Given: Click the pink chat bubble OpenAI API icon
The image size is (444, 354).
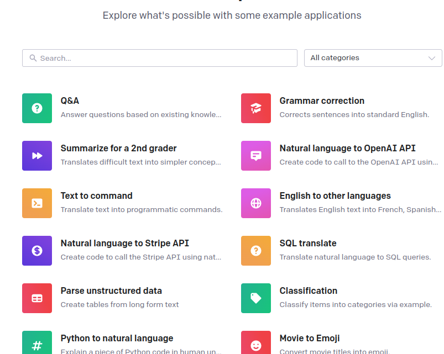Looking at the screenshot, I should pyautogui.click(x=256, y=156).
